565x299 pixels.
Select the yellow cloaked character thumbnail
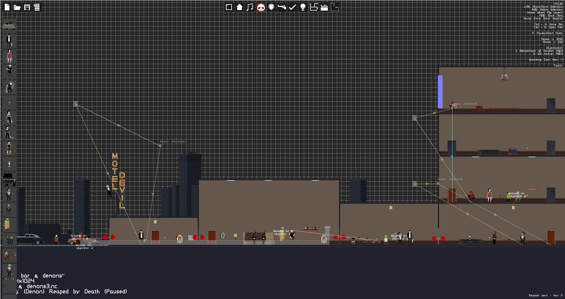tap(7, 224)
